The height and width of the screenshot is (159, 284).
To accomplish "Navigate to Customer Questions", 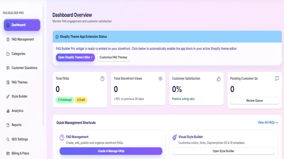I will pos(22,68).
